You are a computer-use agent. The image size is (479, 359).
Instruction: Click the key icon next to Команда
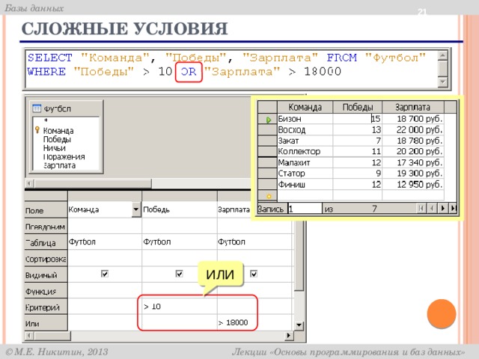pos(37,130)
